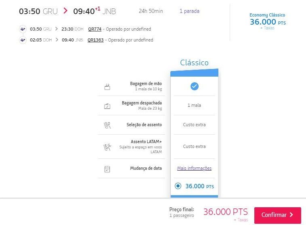The image size is (306, 225).
Task: Click the LATAM+ seat icon
Action: (107, 147)
